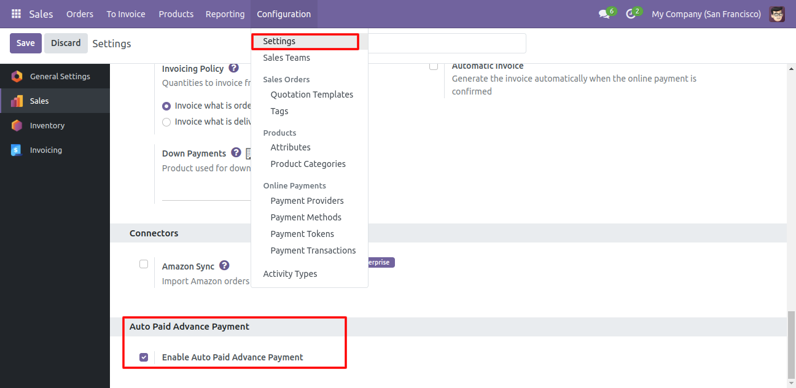Viewport: 796px width, 388px height.
Task: Open the activities clock icon
Action: (x=630, y=14)
